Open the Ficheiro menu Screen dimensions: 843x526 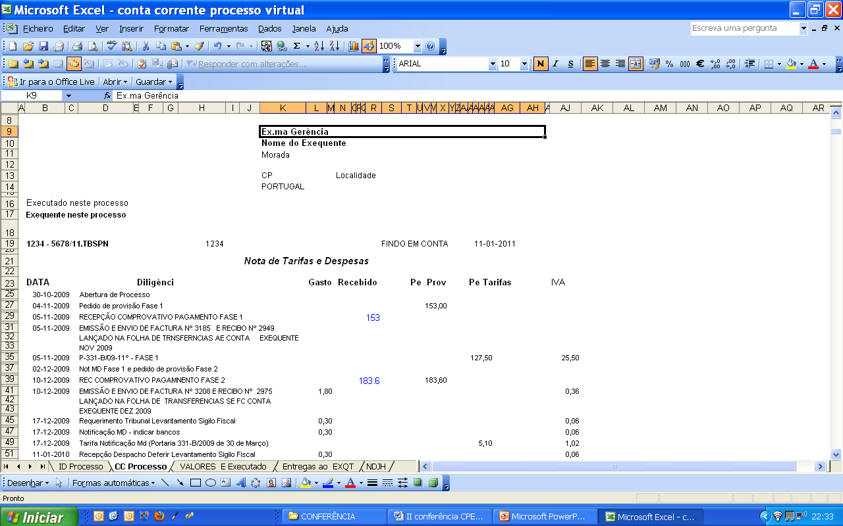pos(38,28)
